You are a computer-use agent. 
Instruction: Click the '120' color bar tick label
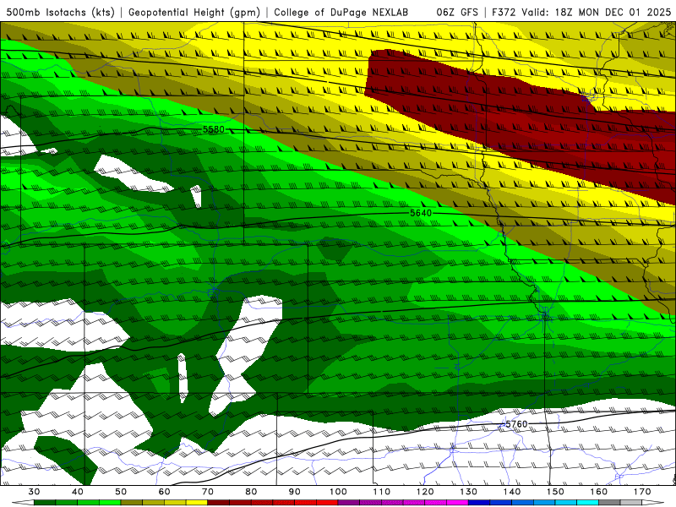coord(425,492)
